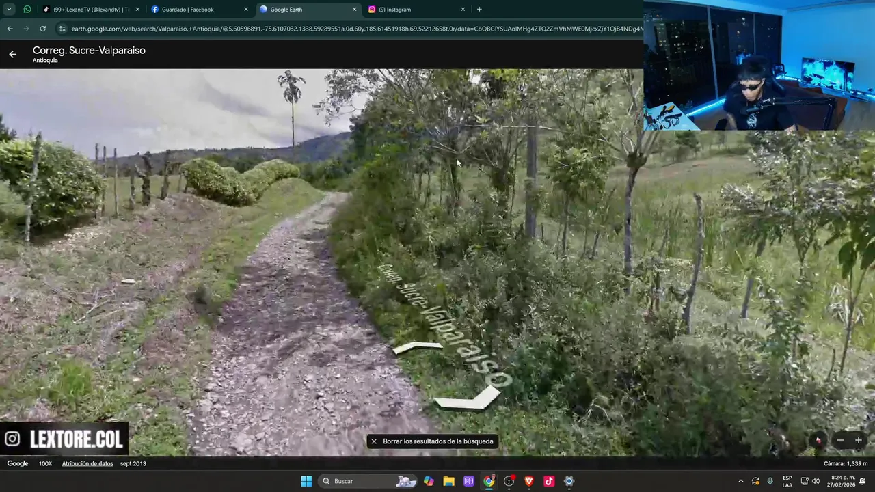
Task: Open the Settings gear in the taskbar
Action: coord(569,481)
